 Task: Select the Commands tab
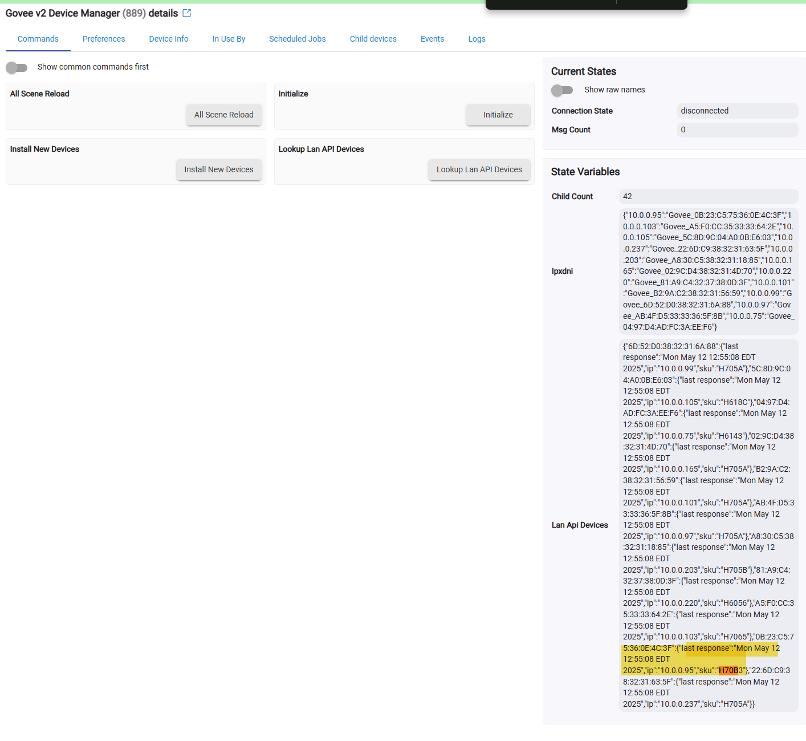(x=38, y=39)
